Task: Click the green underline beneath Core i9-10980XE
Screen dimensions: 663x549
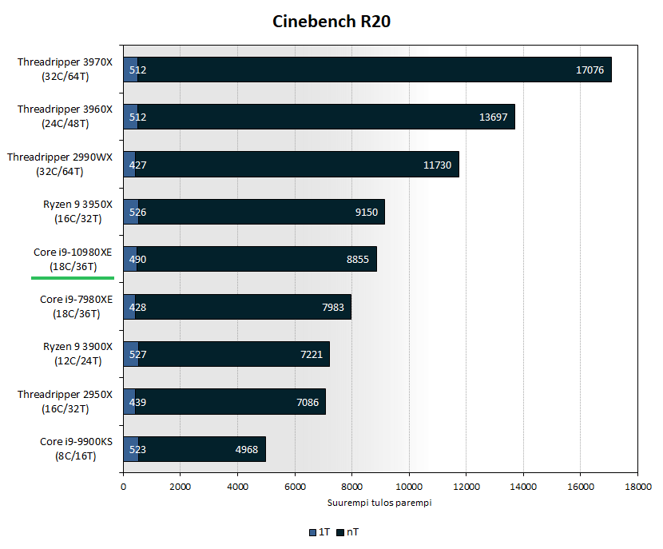Action: 73,278
